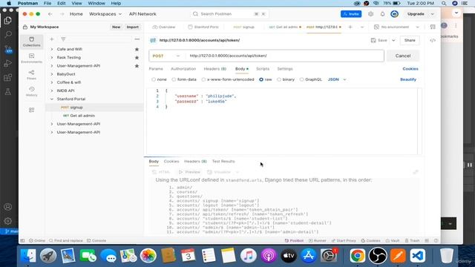The width and height of the screenshot is (475, 267).
Task: Click the star next to User-Management-API
Action: tap(137, 66)
